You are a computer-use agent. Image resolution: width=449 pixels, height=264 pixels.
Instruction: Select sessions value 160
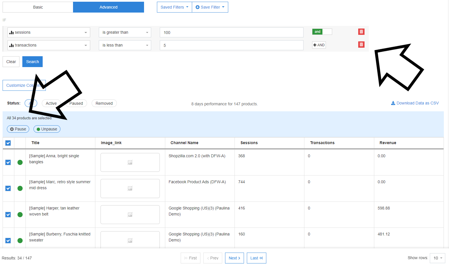click(x=242, y=234)
